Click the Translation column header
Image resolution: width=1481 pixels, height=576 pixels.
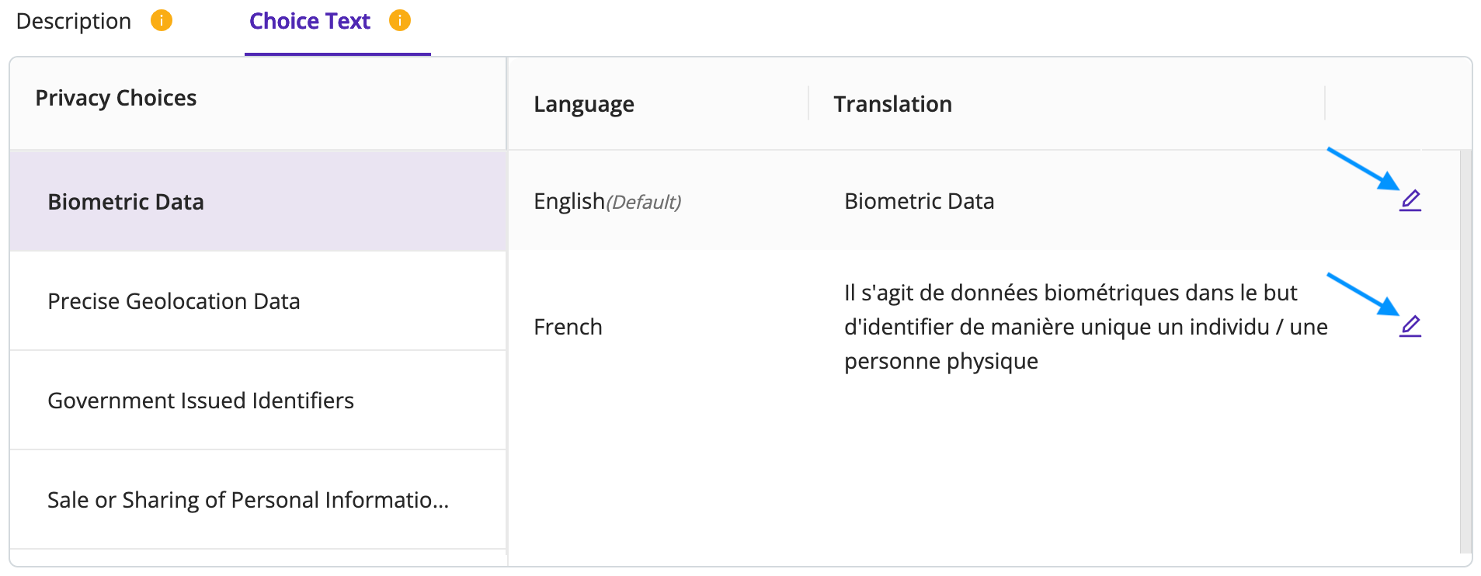pyautogui.click(x=893, y=104)
